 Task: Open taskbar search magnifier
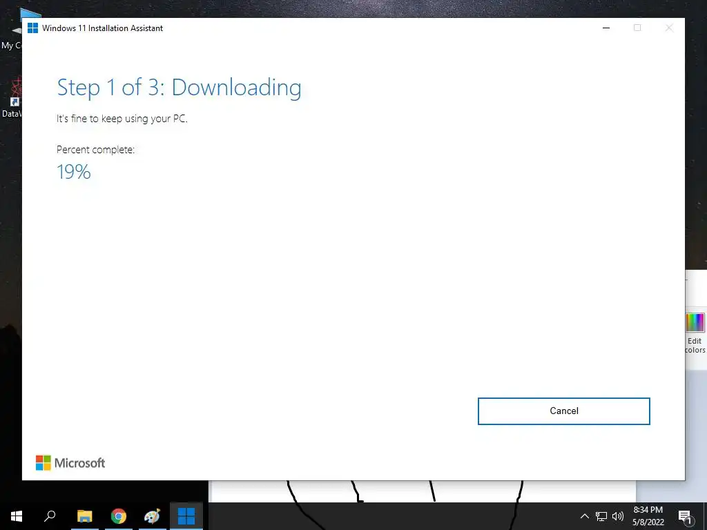50,516
